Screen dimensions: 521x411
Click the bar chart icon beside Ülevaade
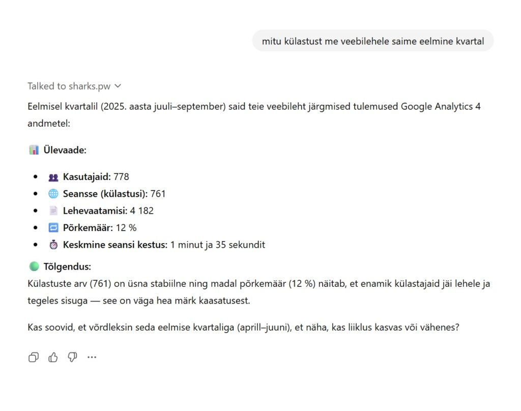tap(34, 150)
